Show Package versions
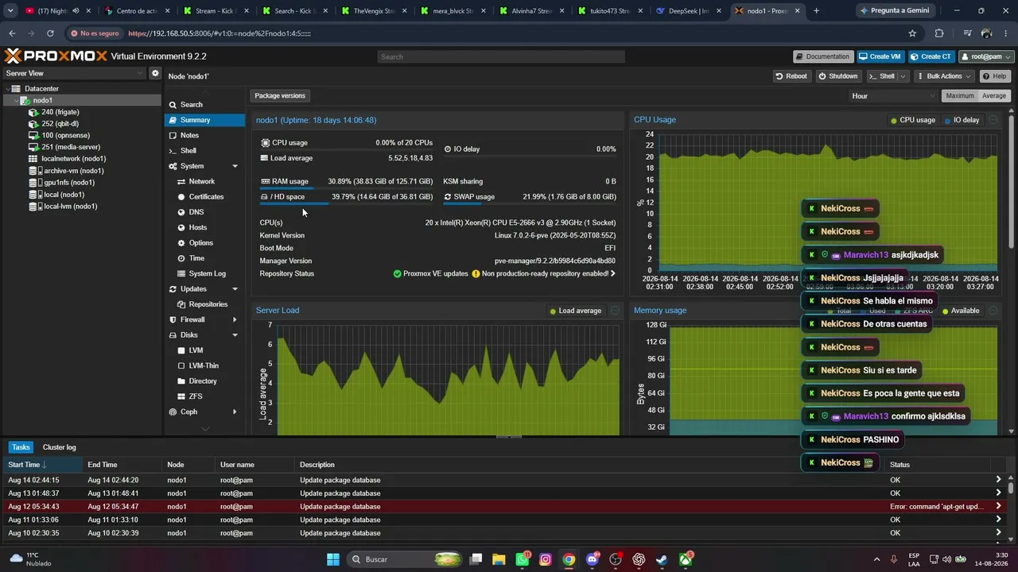Screen dimensions: 1018x572 click(280, 95)
